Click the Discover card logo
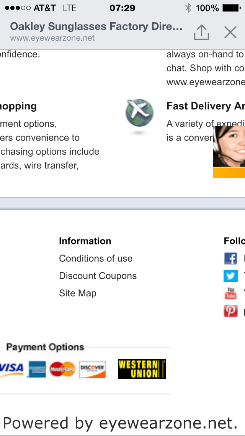The image size is (245, 436). pos(92,369)
